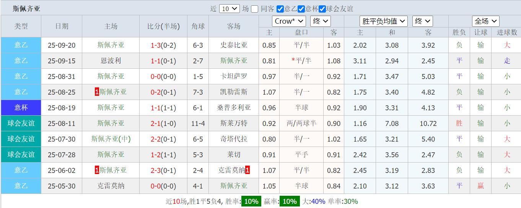521x208 pixels.
Task: Click red card badge on 25-06-02 home 斯佩齐亚
Action: point(97,170)
